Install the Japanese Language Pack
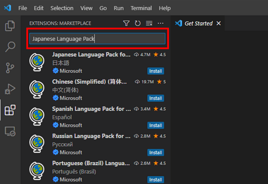This screenshot has height=184, width=268. [155, 71]
